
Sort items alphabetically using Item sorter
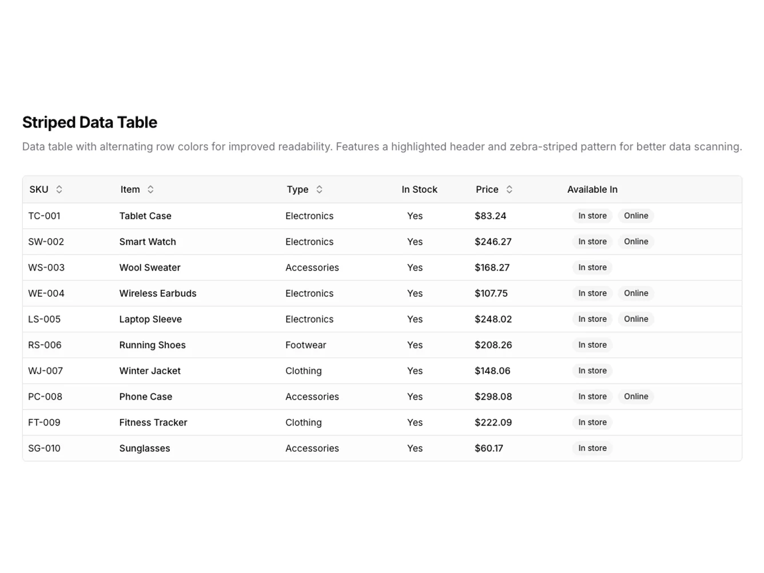[150, 189]
